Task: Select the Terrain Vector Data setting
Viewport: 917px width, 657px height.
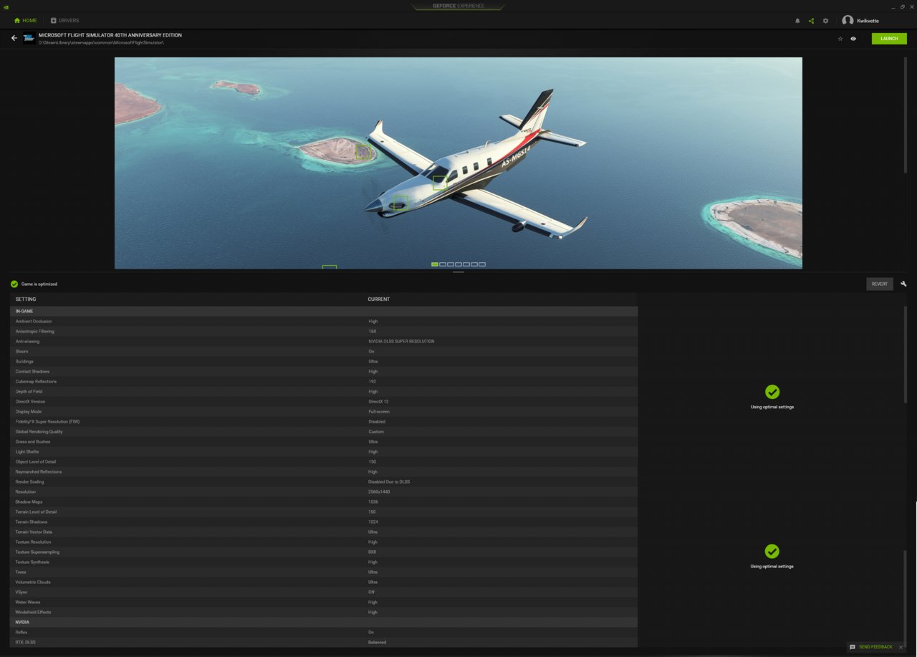Action: click(324, 532)
